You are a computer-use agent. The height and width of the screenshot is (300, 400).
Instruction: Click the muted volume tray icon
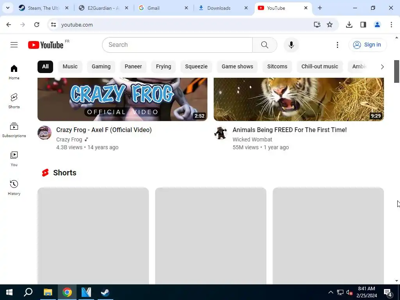pos(349,292)
